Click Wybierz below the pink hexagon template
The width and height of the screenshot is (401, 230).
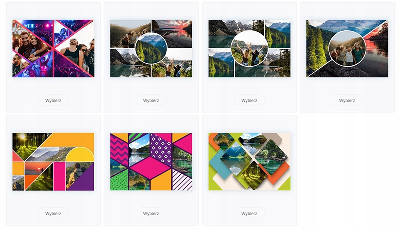tap(151, 213)
